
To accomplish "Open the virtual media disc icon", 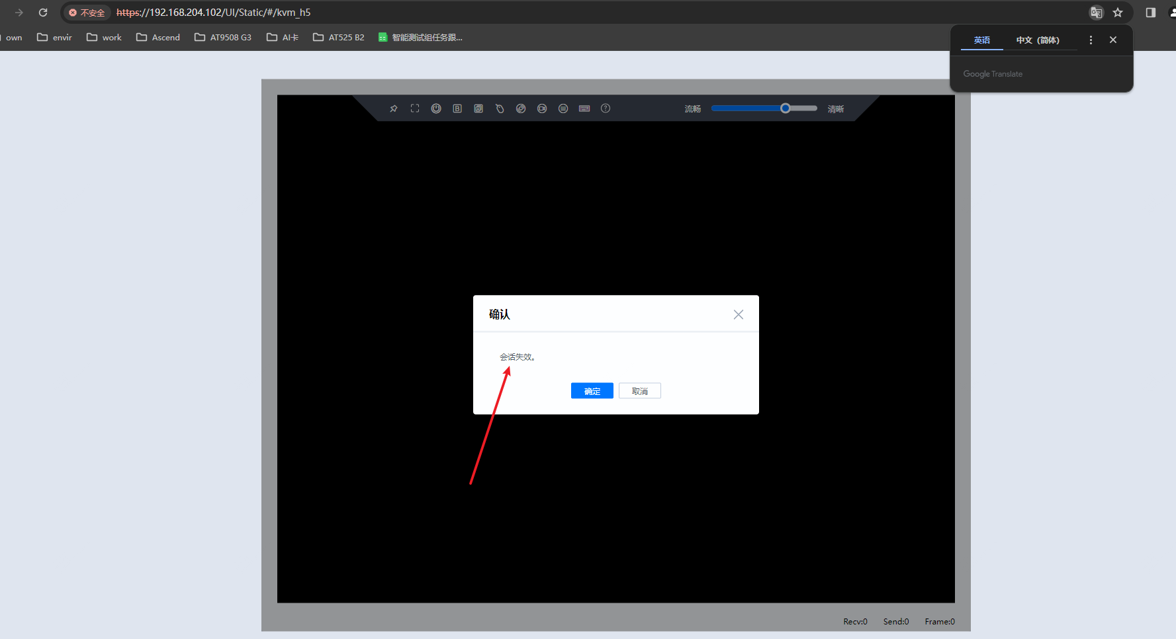I will coord(521,108).
